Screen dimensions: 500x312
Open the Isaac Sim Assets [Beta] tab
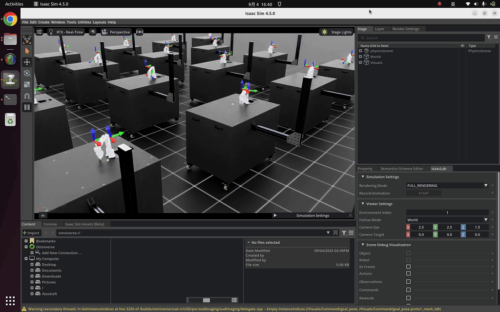point(84,224)
